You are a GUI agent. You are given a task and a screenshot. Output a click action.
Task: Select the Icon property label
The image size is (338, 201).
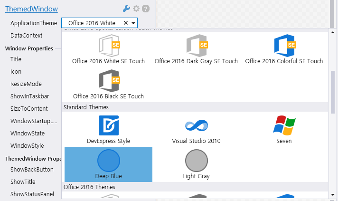point(16,72)
